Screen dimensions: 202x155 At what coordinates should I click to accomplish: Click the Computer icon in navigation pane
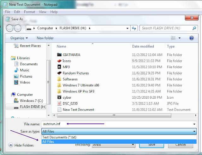pos(13,94)
